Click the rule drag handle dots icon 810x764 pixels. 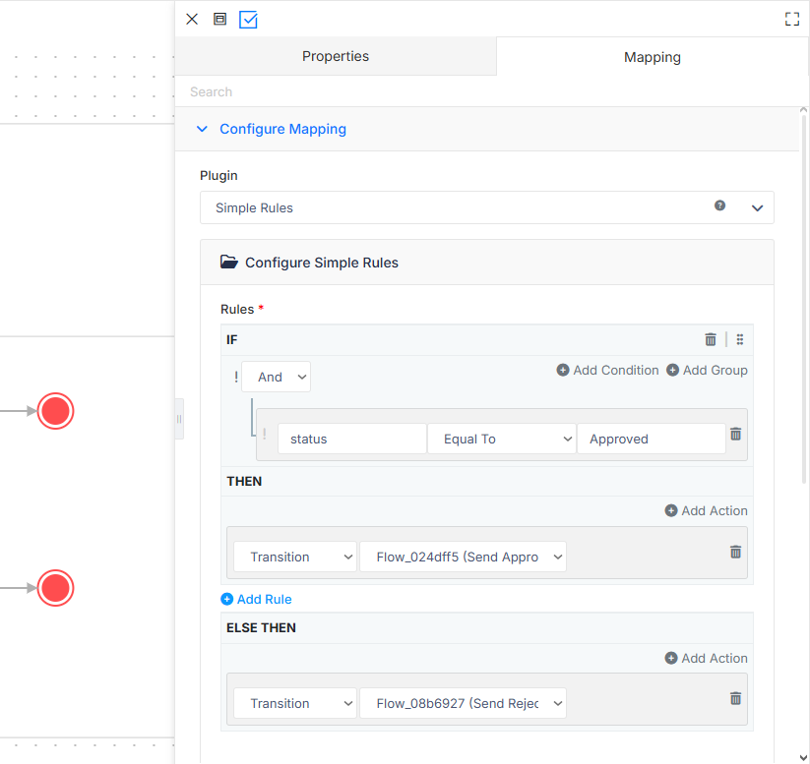(740, 339)
